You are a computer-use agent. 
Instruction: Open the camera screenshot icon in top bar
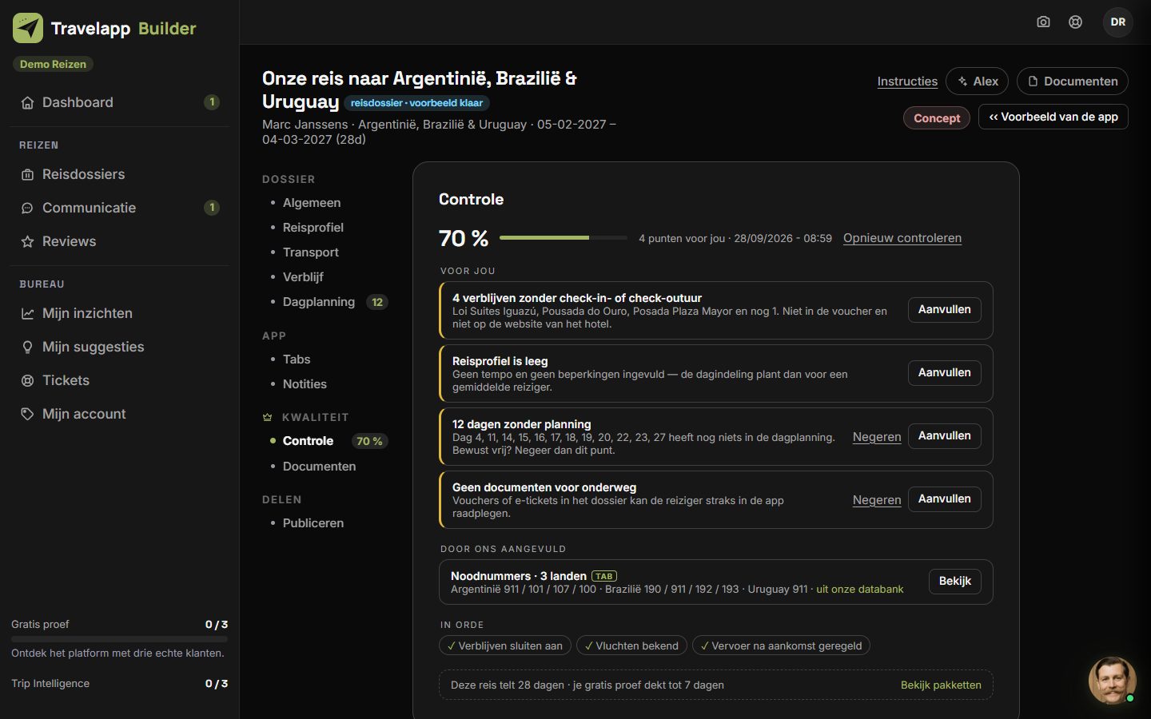(1043, 22)
